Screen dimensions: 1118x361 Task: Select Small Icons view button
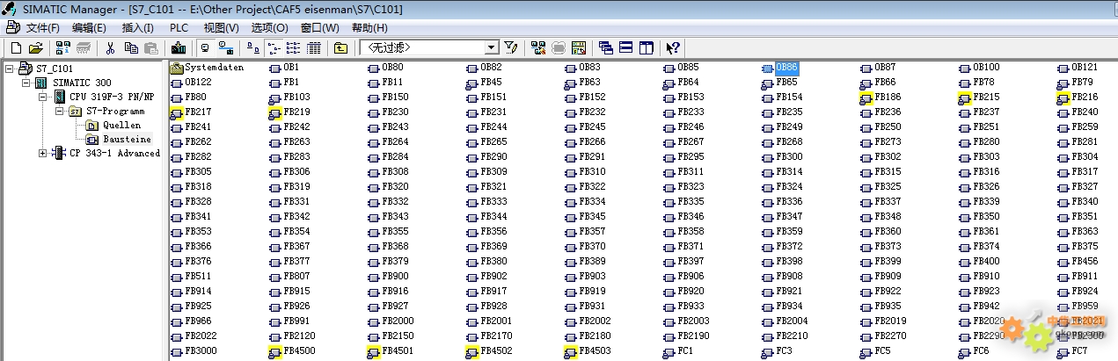click(274, 47)
